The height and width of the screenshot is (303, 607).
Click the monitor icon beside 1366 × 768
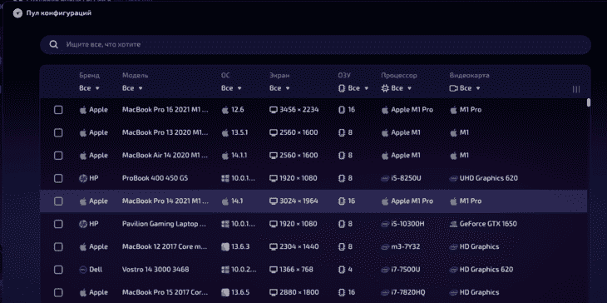coord(274,270)
